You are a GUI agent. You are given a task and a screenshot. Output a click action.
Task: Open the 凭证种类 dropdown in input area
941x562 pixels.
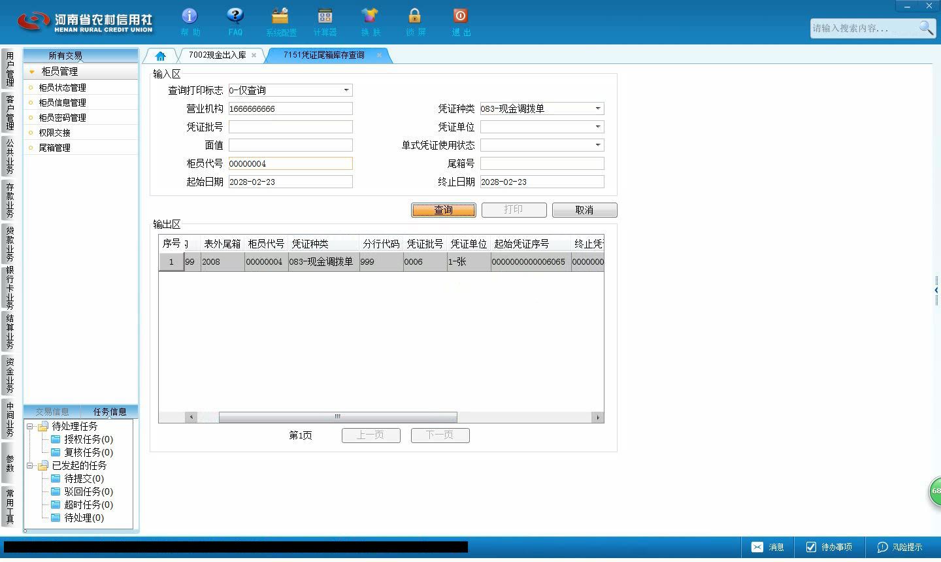(x=598, y=108)
